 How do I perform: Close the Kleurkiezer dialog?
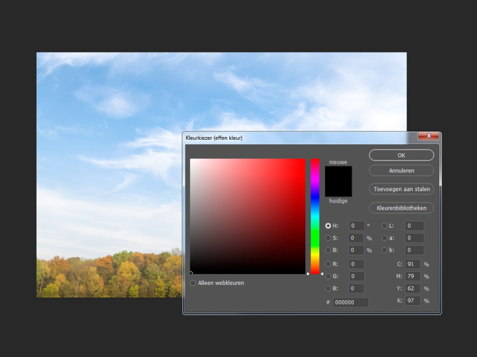click(428, 136)
